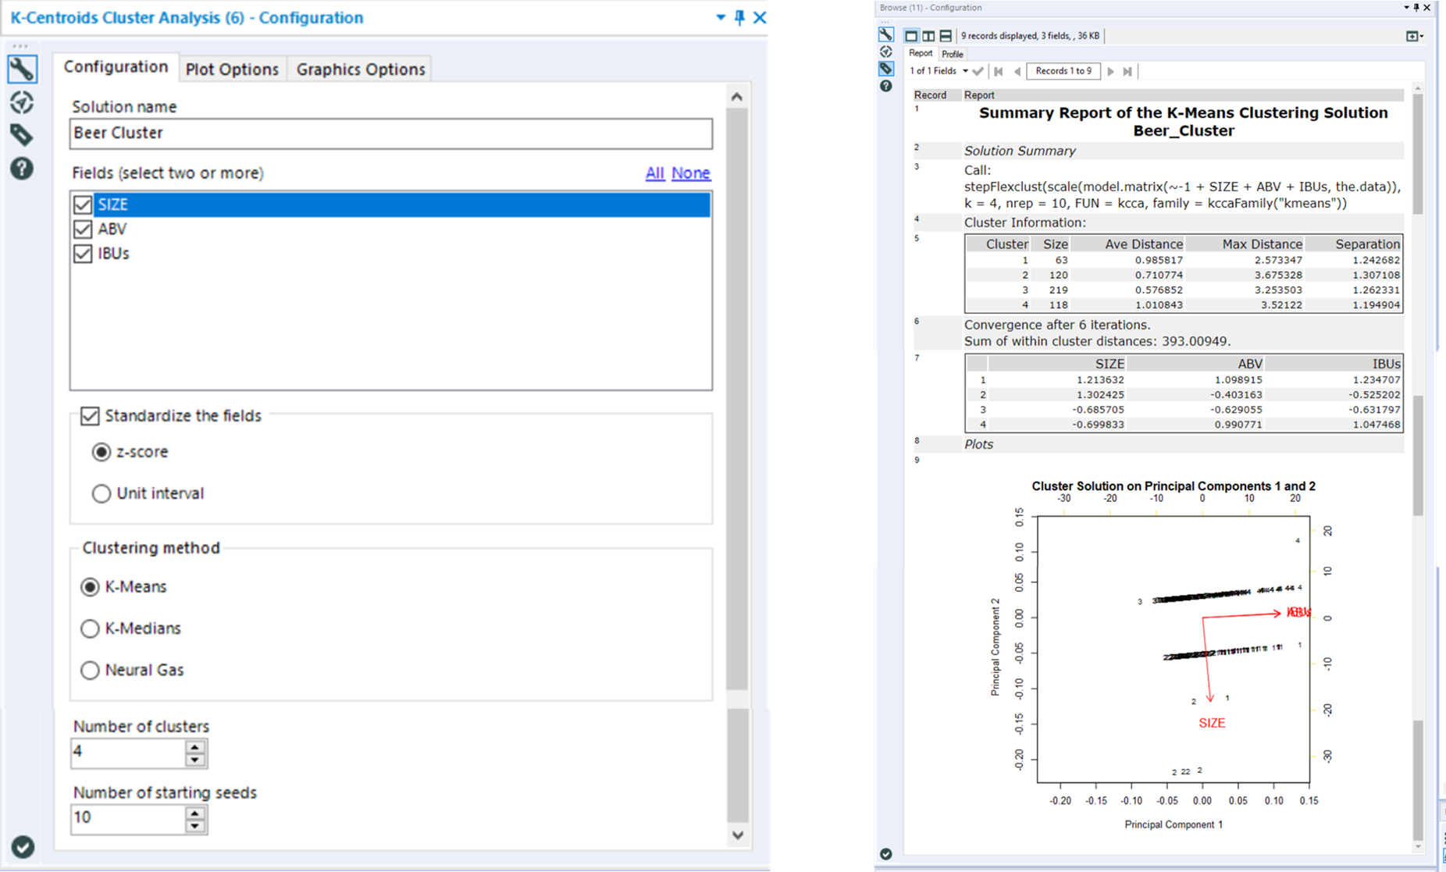1446x872 pixels.
Task: Open the annotation tag pane on the left sidebar
Action: [23, 134]
